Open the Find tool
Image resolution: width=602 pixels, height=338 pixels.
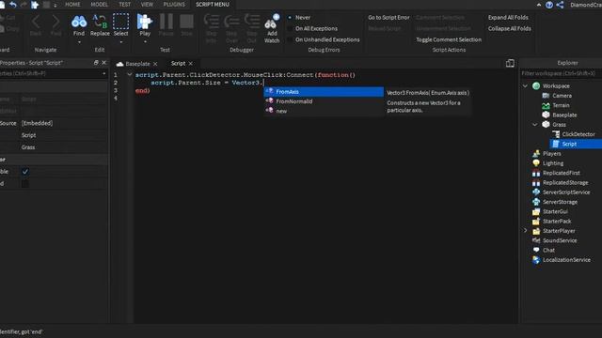coord(79,25)
